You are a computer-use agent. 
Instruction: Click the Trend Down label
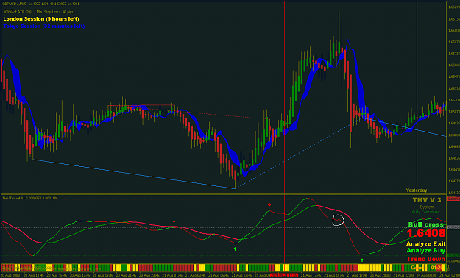pos(426,259)
